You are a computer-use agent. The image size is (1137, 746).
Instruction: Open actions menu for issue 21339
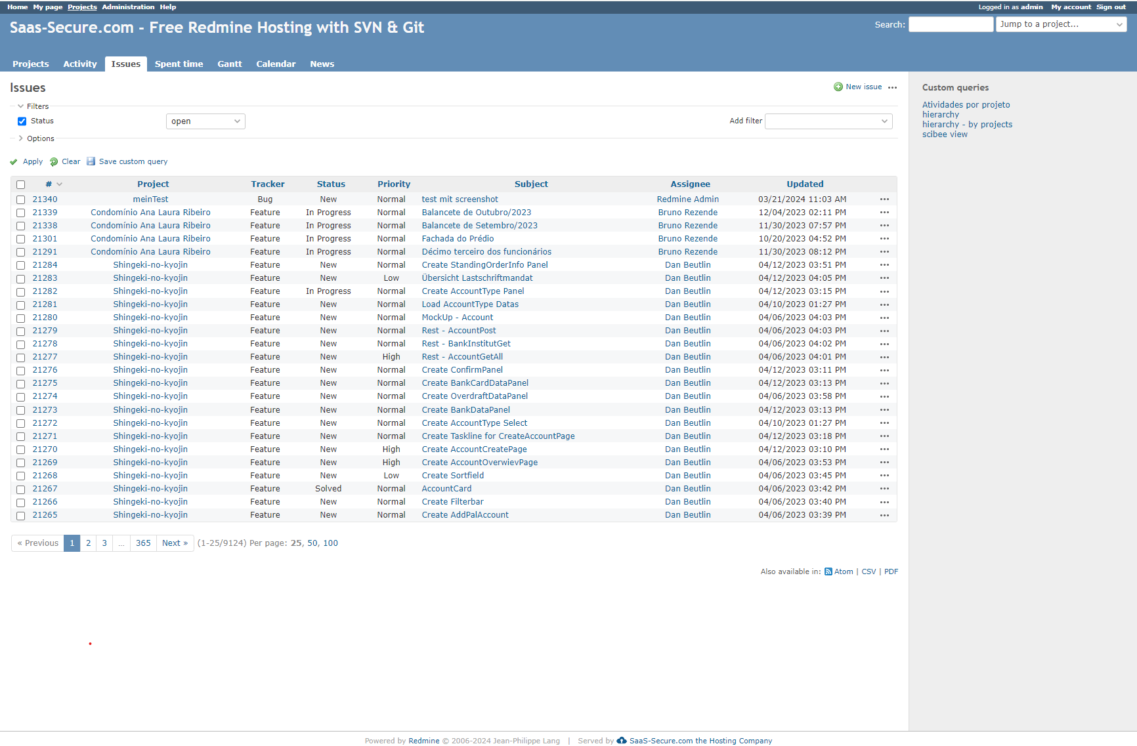tap(884, 213)
